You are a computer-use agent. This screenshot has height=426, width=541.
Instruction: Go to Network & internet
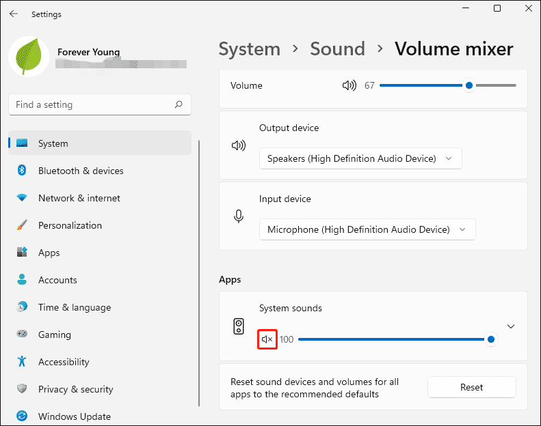click(100, 198)
